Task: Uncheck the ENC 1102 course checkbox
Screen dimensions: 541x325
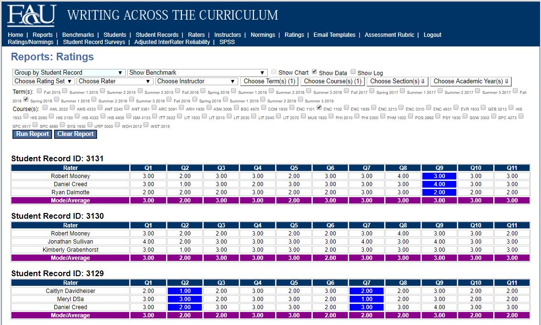Action: [319, 108]
